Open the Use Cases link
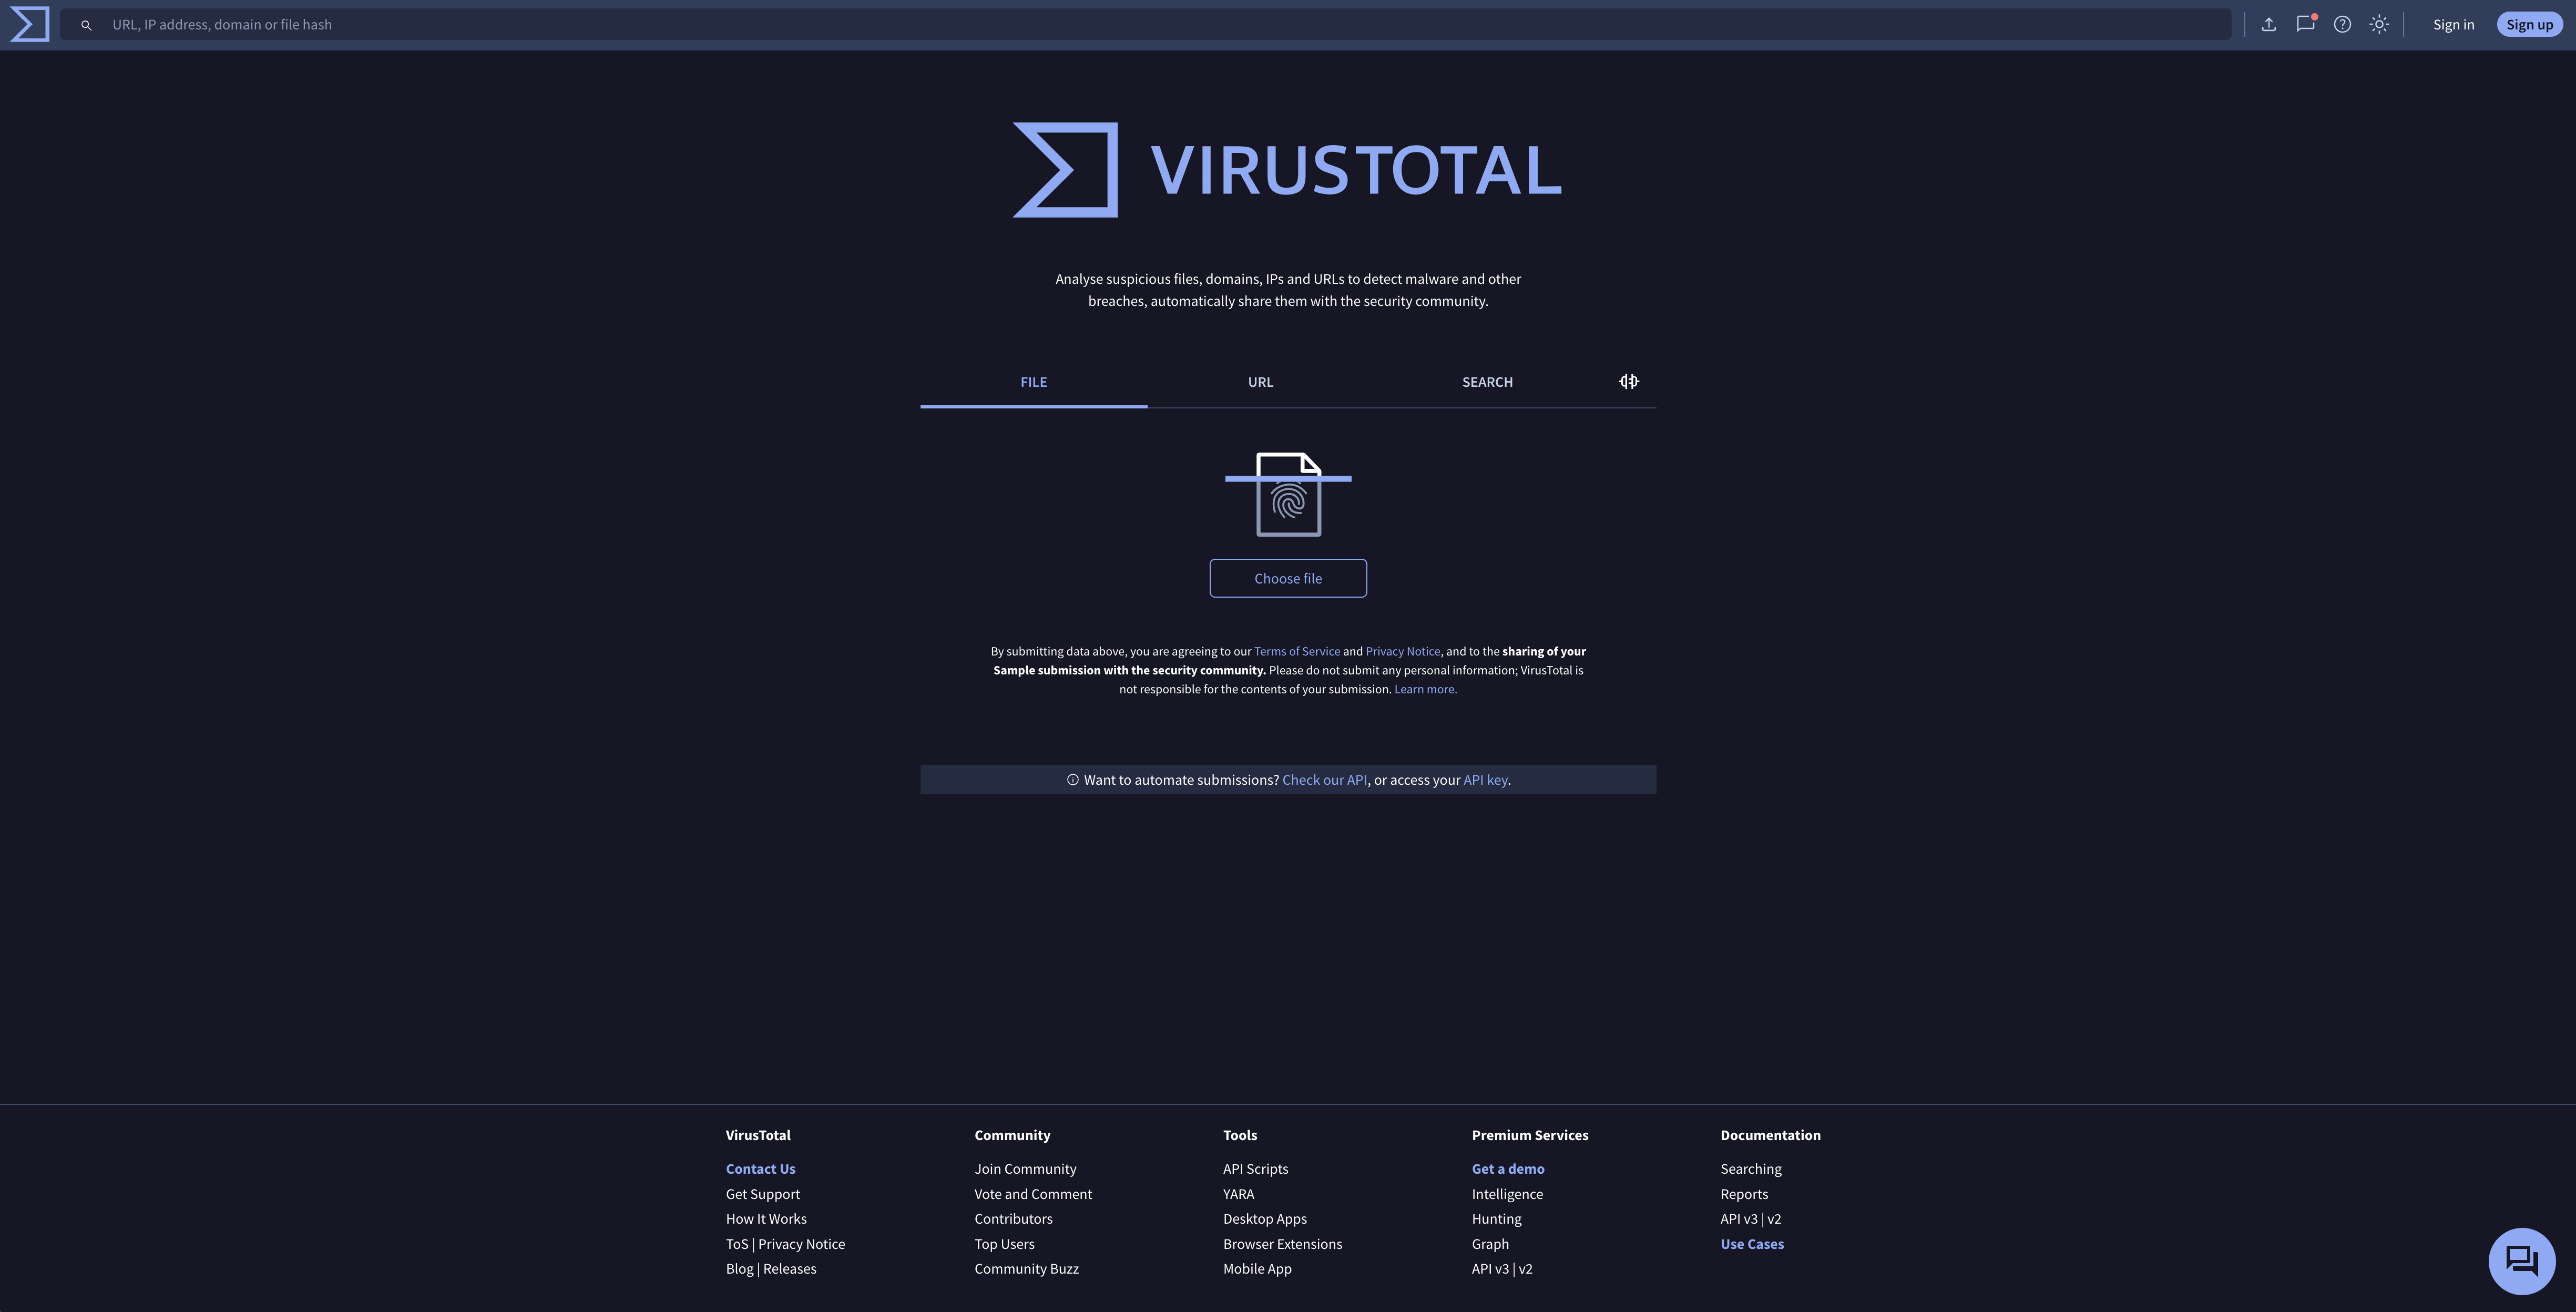Viewport: 2576px width, 1312px height. pyautogui.click(x=1752, y=1244)
